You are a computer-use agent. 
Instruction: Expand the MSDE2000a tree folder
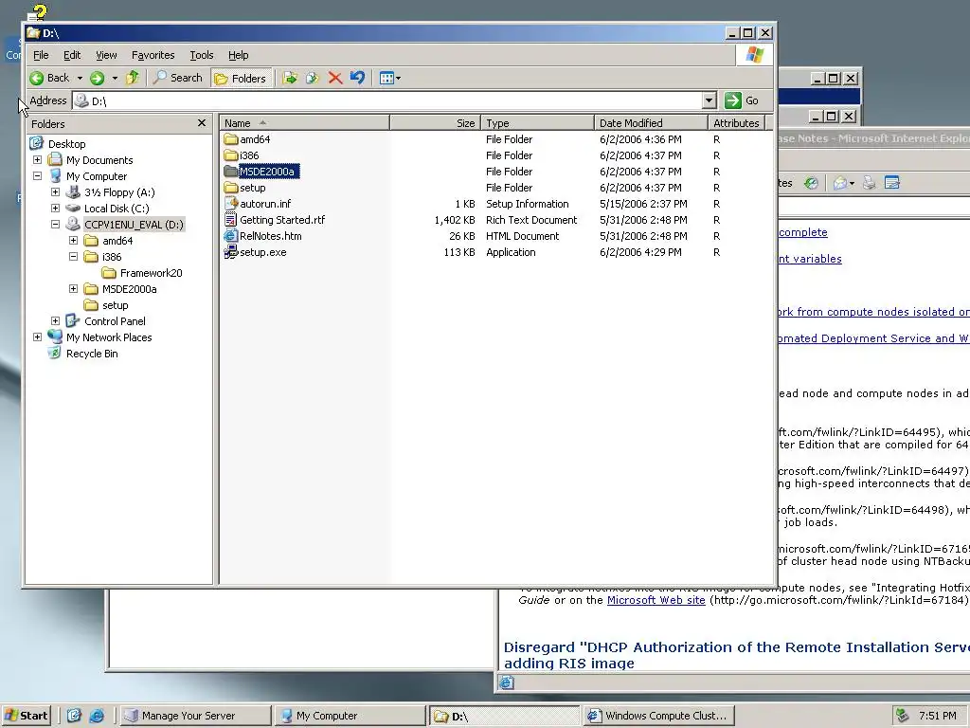[73, 288]
